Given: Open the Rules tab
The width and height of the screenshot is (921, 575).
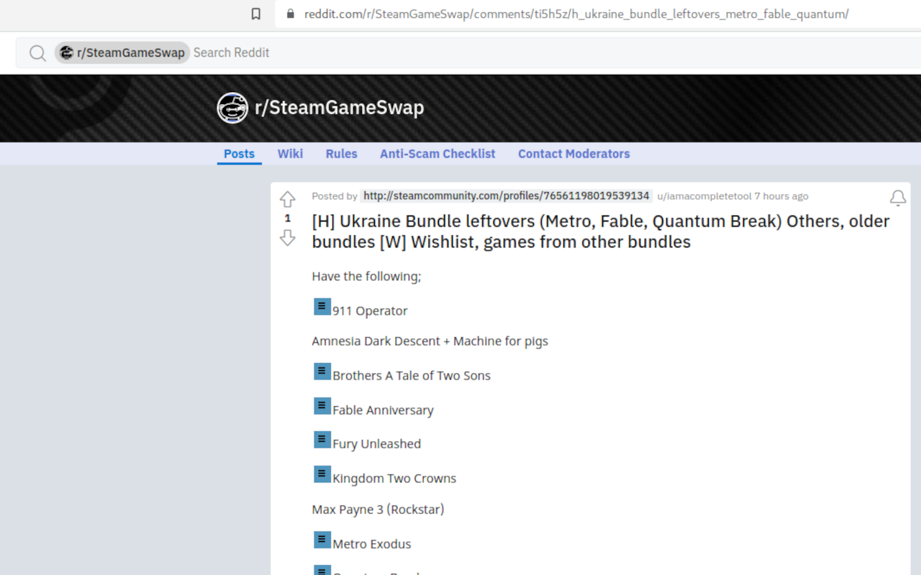Looking at the screenshot, I should pos(341,154).
